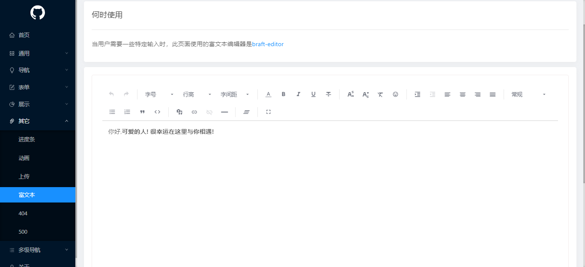Open the 行高 line height dropdown
The height and width of the screenshot is (267, 585).
tap(197, 94)
